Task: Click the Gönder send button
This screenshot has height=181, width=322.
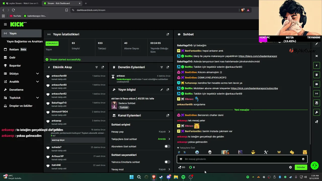Action: pyautogui.click(x=301, y=167)
